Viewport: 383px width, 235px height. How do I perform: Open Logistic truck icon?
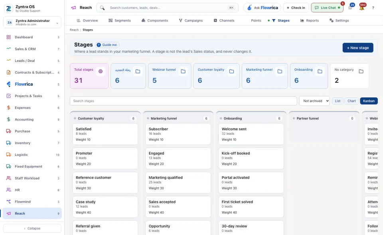click(8, 154)
